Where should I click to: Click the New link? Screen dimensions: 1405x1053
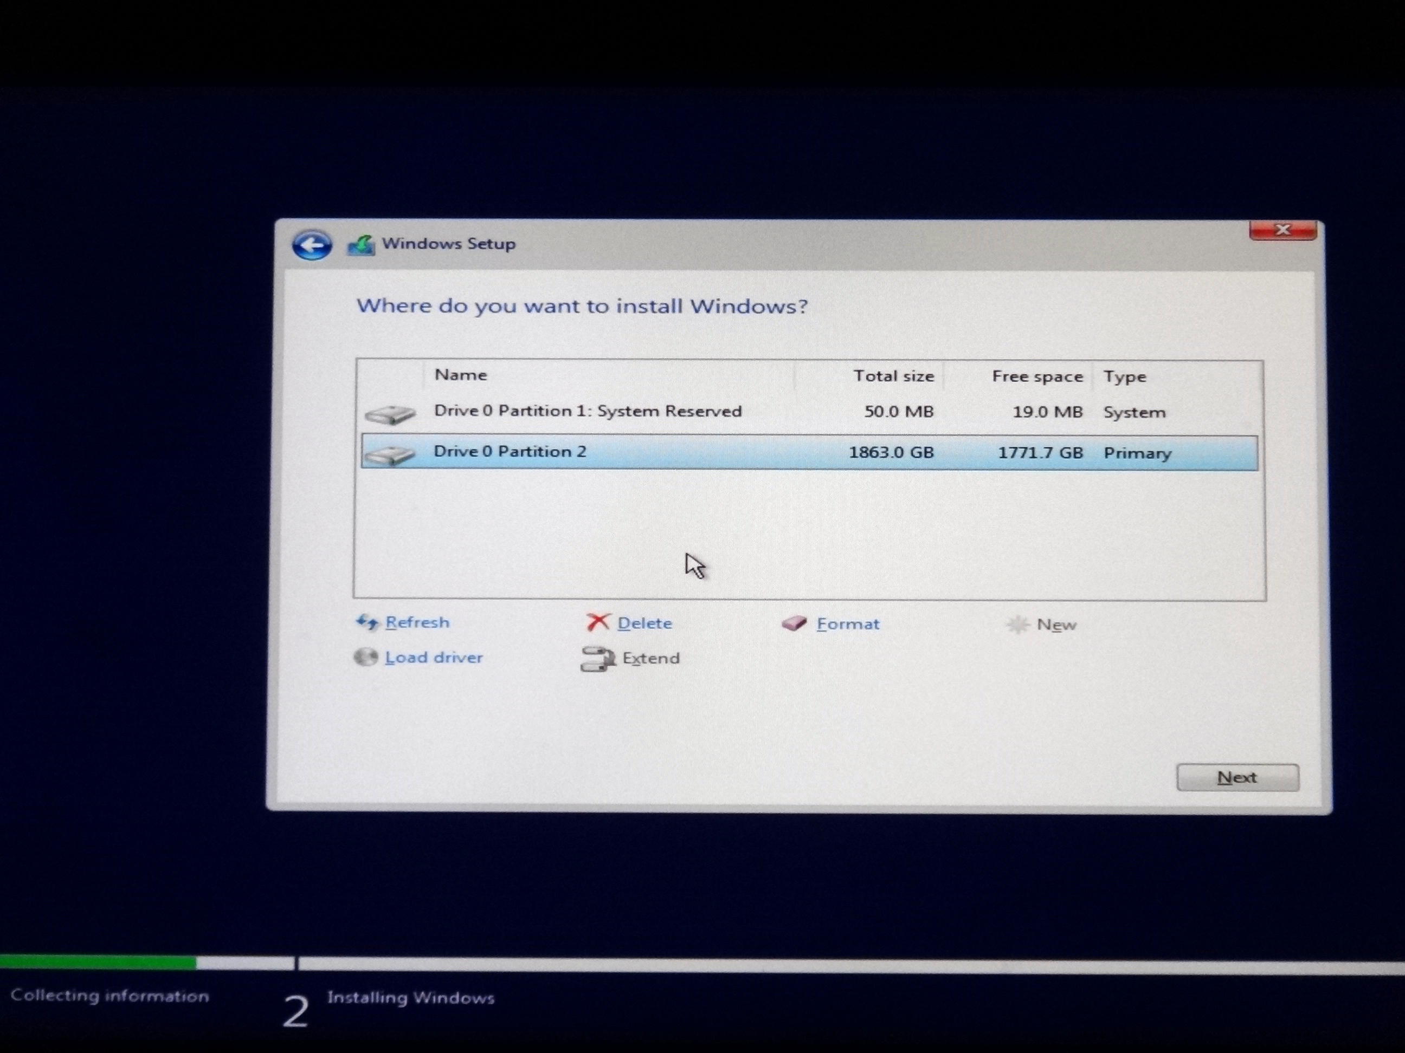(1056, 625)
